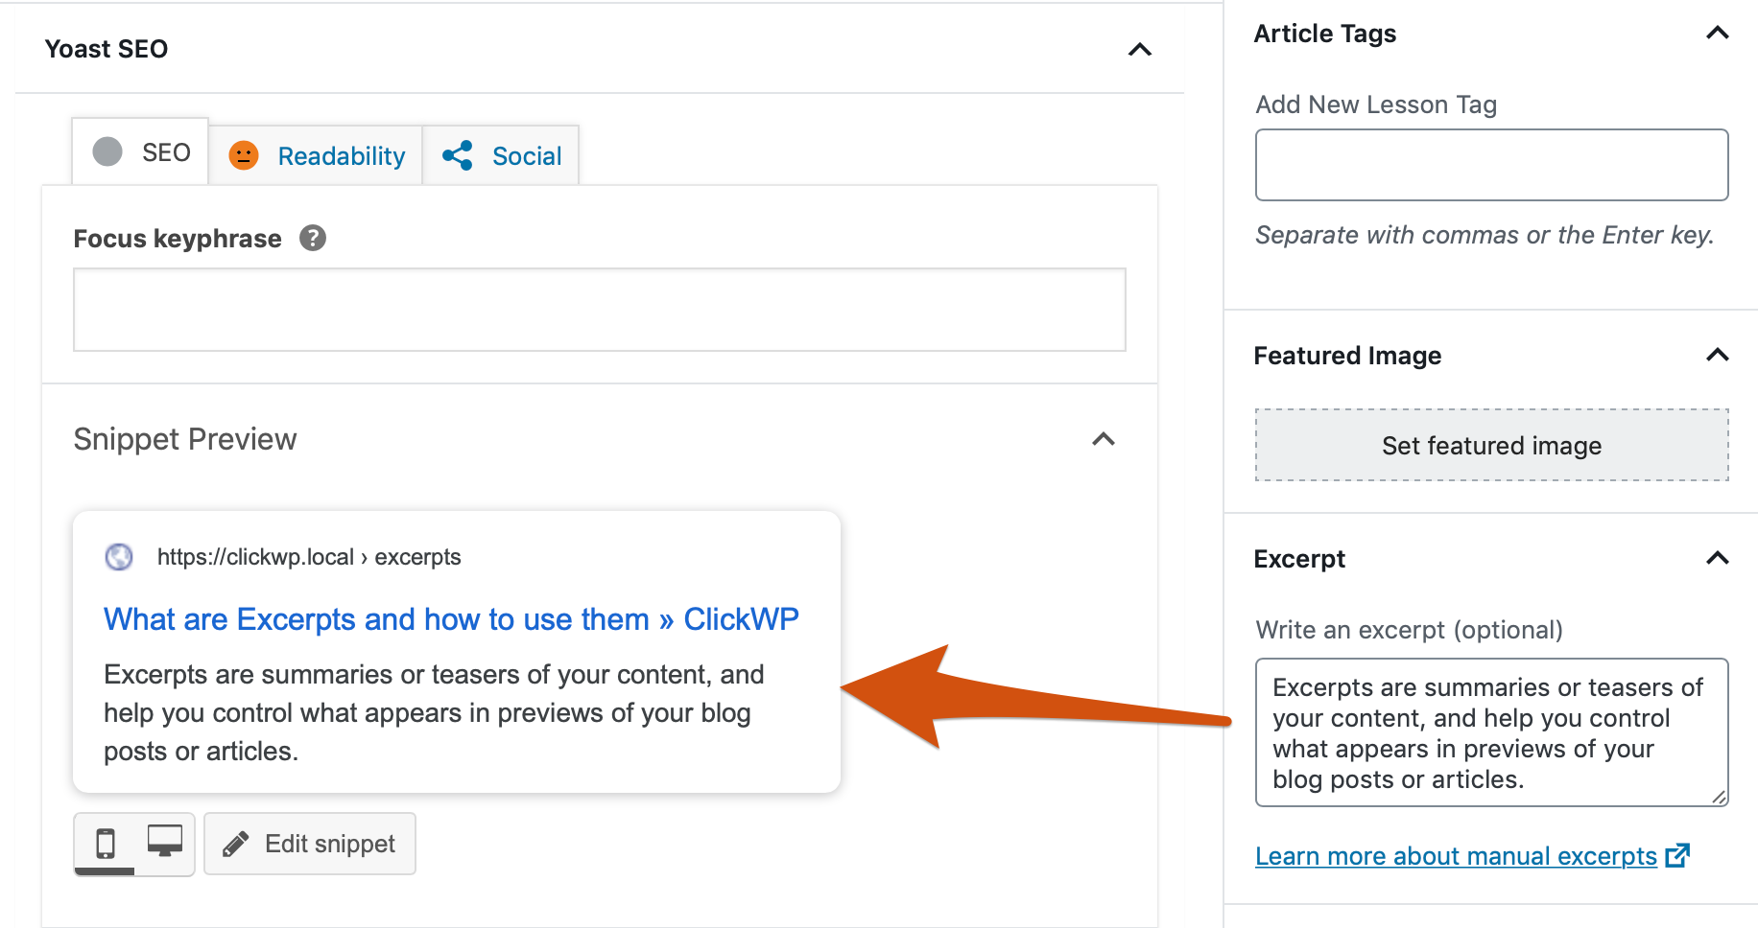Toggle the desktop snippet preview view
The height and width of the screenshot is (928, 1758).
(x=165, y=844)
